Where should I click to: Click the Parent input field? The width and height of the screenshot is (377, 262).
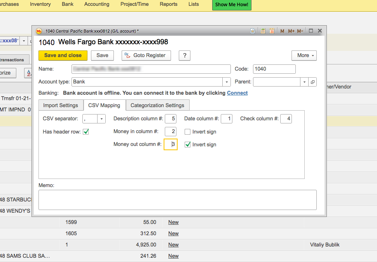(x=277, y=82)
